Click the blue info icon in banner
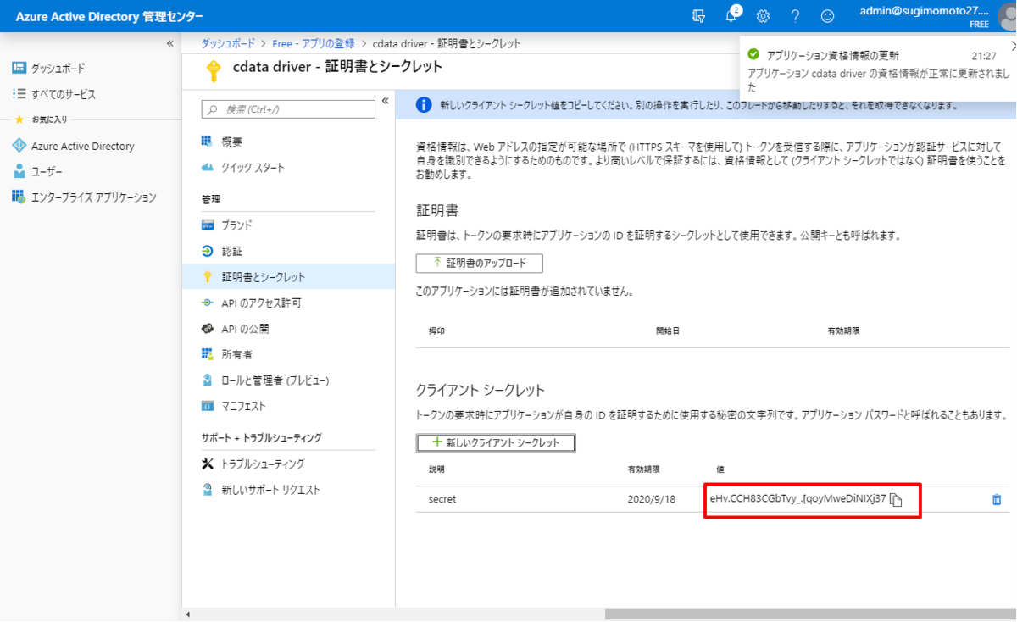1017x622 pixels. 424,105
